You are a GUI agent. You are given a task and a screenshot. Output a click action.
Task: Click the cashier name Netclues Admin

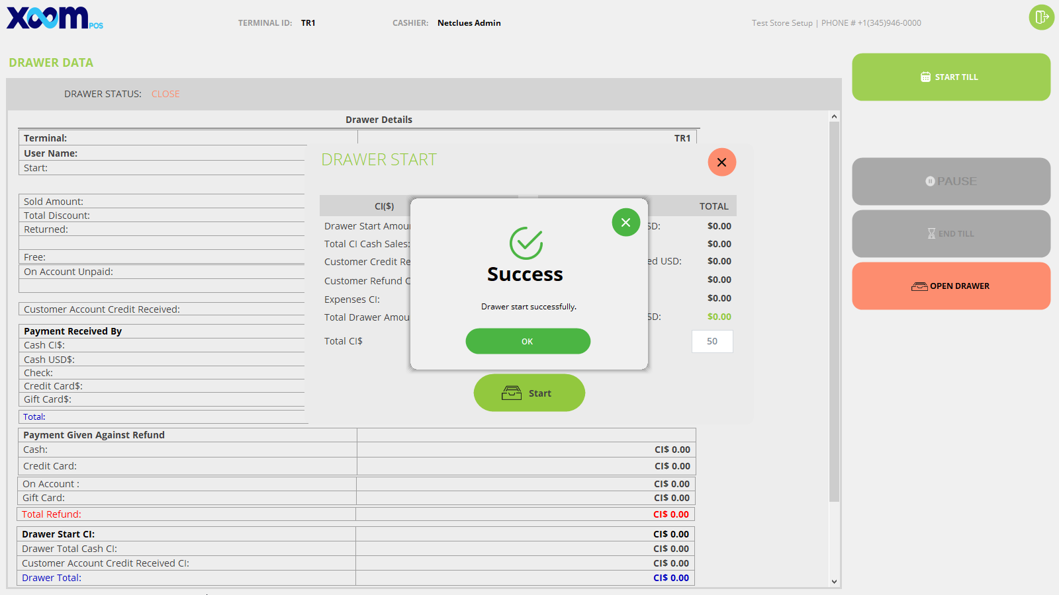click(x=469, y=23)
